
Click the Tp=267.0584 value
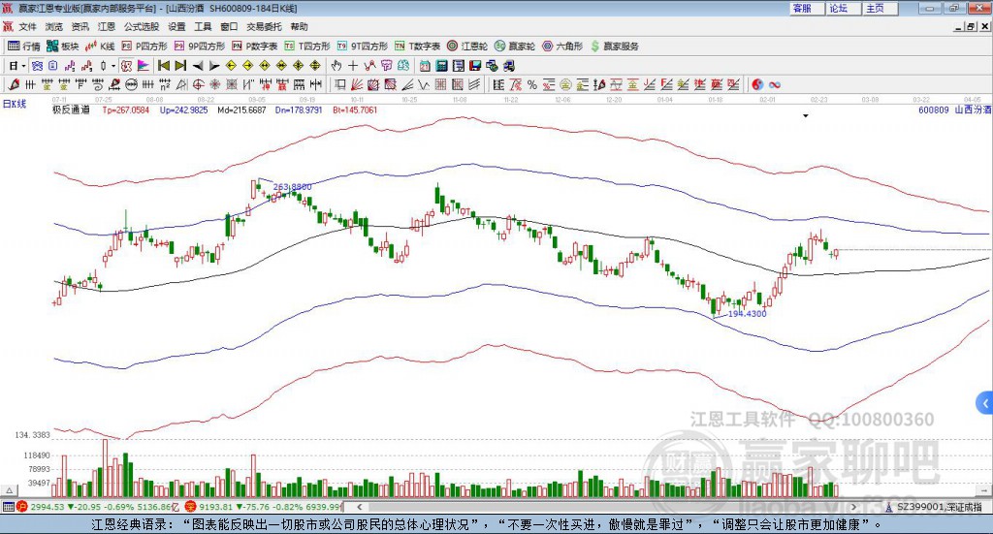[x=125, y=110]
